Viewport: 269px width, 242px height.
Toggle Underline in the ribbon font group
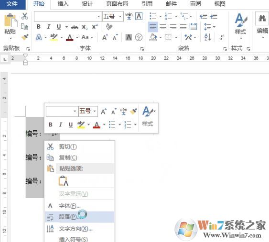pyautogui.click(x=59, y=27)
